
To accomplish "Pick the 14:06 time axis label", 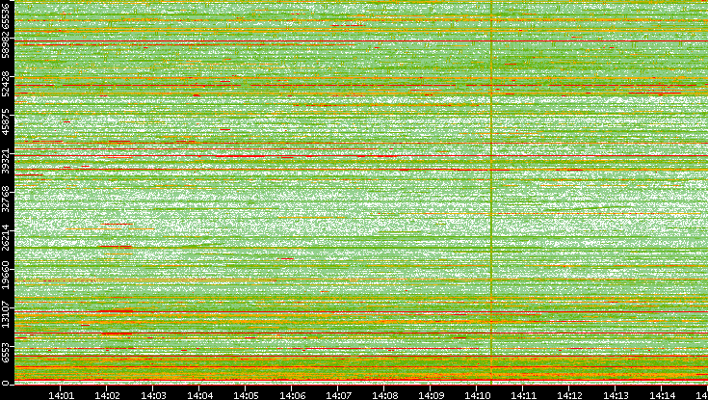I will 292,396.
